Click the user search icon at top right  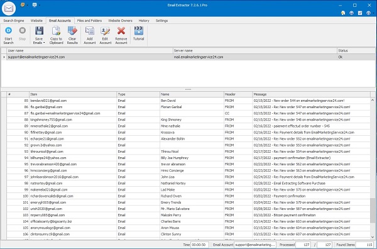[x=343, y=13]
